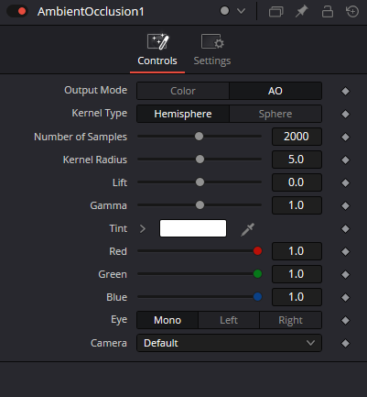Click the Green value field

[x=297, y=274]
